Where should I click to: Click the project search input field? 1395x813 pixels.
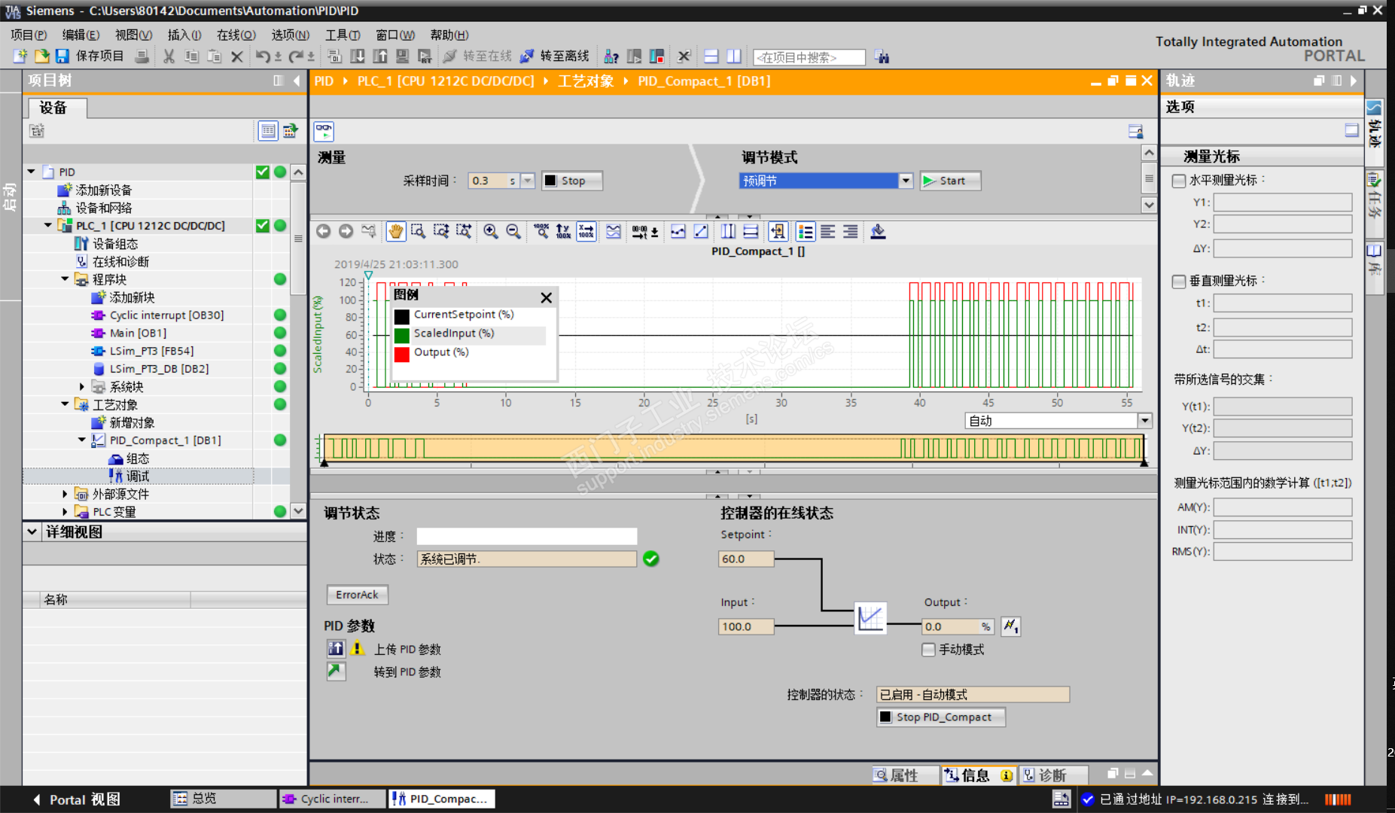[809, 57]
